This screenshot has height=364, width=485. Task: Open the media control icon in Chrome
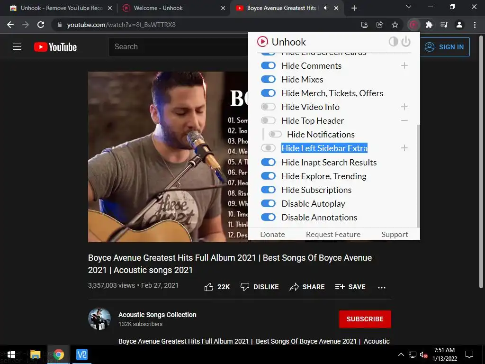click(x=444, y=25)
